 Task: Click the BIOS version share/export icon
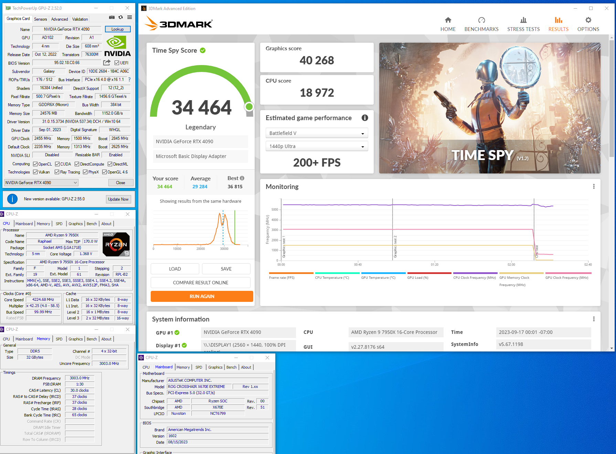(107, 63)
